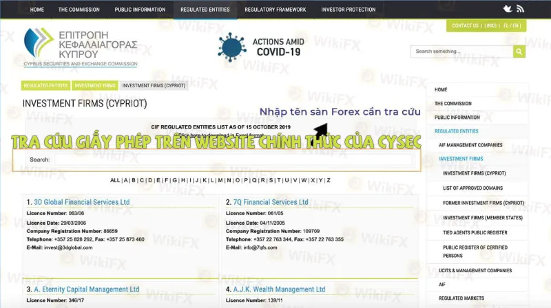This screenshot has width=551, height=308.
Task: Filter firms by letter M
Action: tap(220, 180)
